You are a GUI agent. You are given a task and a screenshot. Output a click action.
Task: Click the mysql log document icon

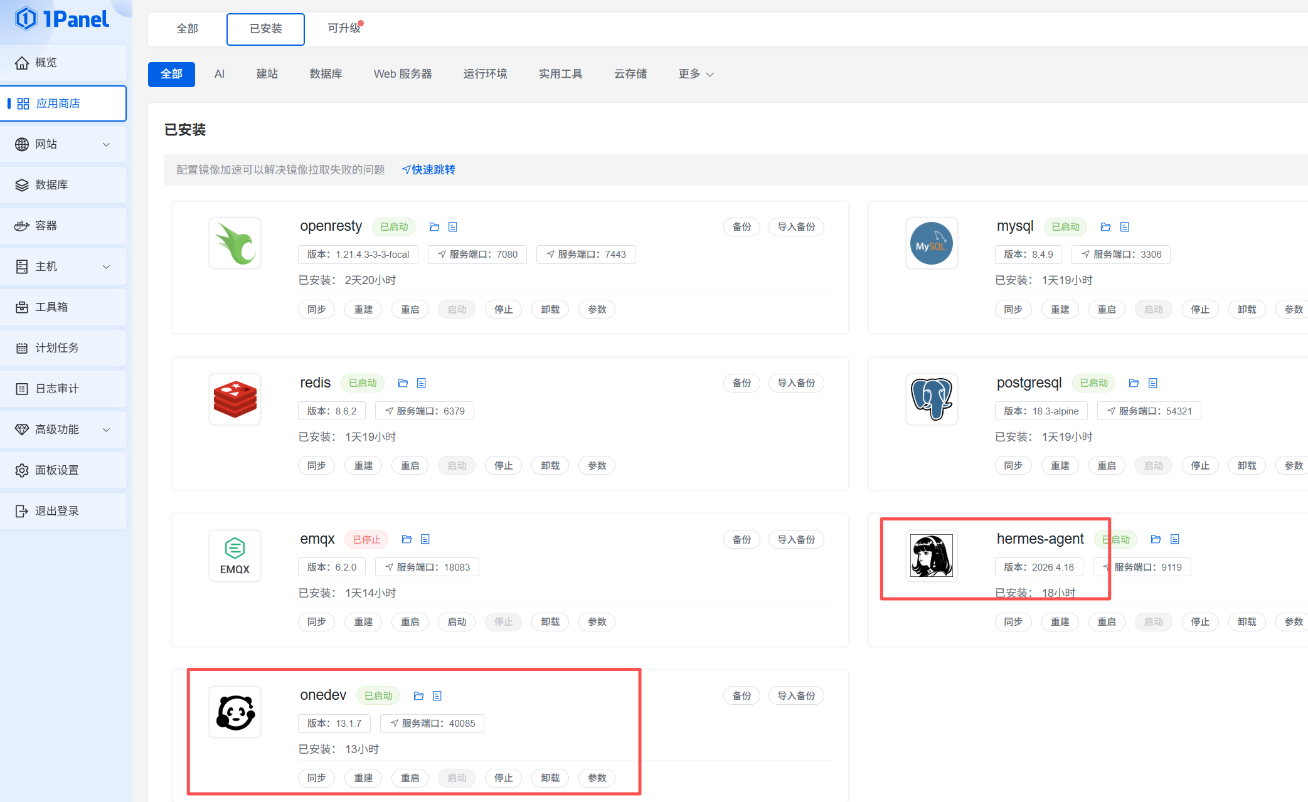pos(1125,227)
